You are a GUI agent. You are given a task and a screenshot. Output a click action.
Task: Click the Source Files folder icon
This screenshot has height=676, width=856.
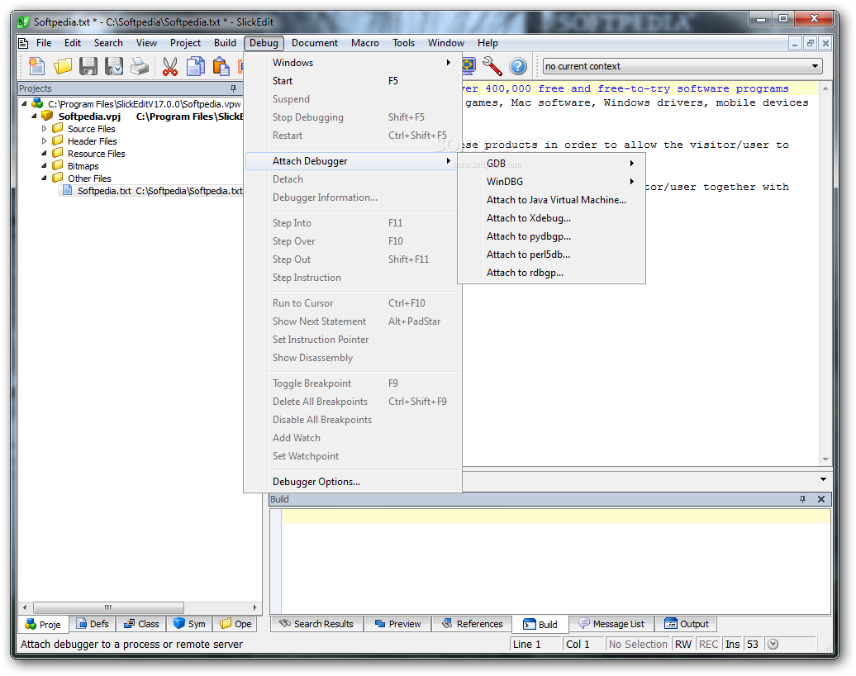click(57, 128)
